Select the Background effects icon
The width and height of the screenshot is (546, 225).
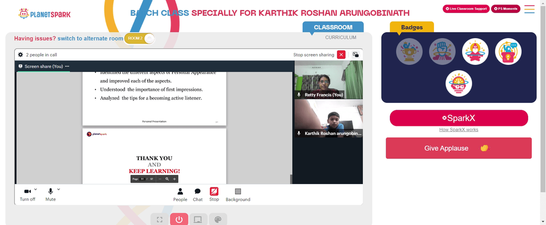(238, 191)
